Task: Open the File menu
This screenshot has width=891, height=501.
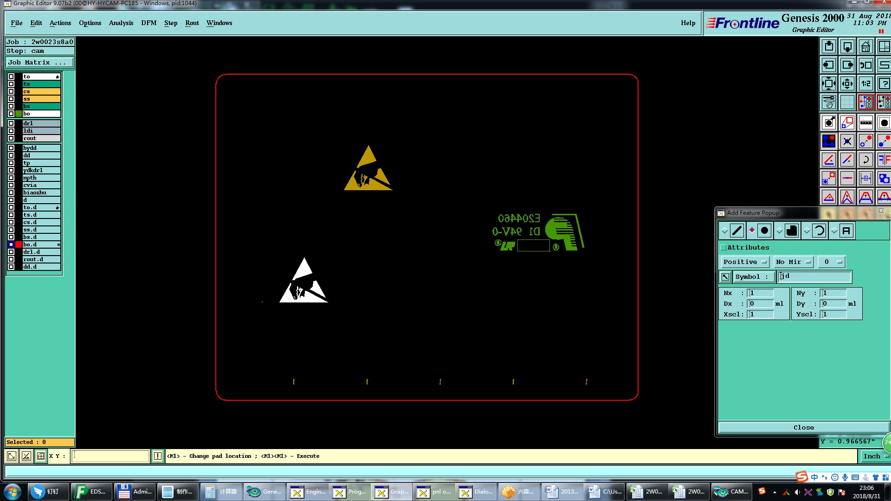Action: pos(17,23)
